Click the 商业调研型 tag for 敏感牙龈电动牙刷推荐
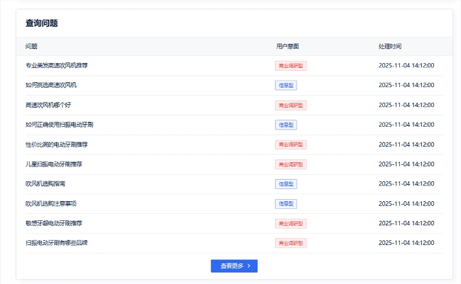The width and height of the screenshot is (461, 284). click(x=291, y=223)
